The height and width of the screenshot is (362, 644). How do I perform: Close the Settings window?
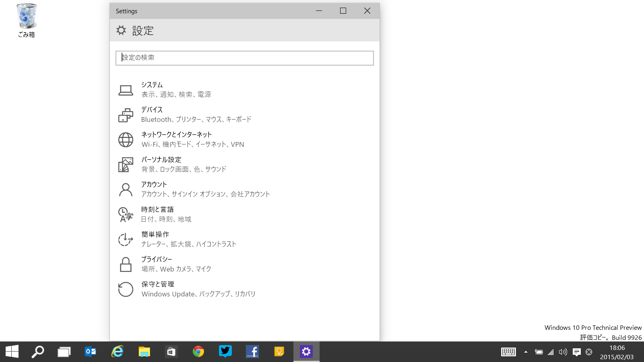pos(367,11)
